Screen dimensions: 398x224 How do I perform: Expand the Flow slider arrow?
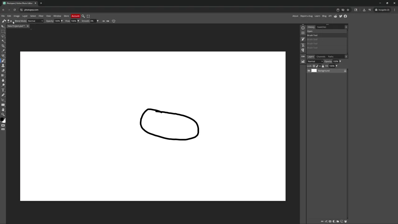click(78, 21)
